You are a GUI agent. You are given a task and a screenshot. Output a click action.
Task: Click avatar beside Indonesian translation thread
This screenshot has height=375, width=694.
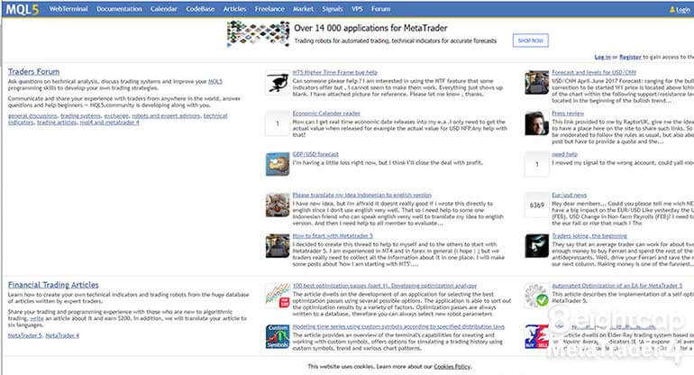[x=278, y=205]
